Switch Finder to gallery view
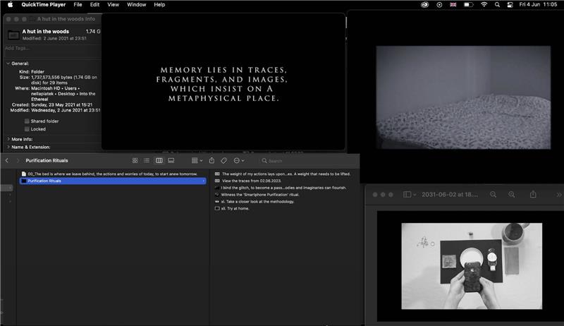The height and width of the screenshot is (326, 564). [x=171, y=161]
